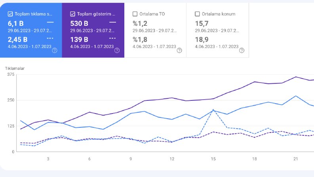Click 4.06.2023 - 1.07.2023 date in clicks card
Screen dimensions: 314x177
pyautogui.click(x=30, y=46)
